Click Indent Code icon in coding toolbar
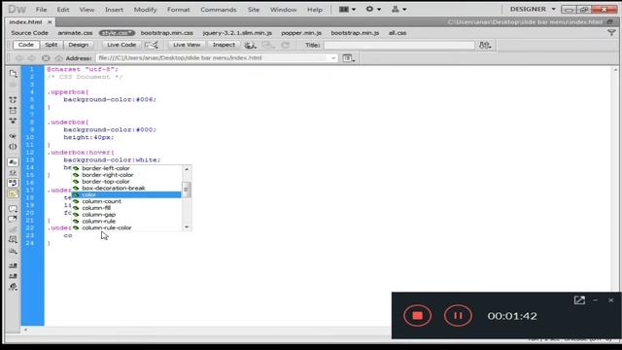622x350 pixels. (x=13, y=265)
